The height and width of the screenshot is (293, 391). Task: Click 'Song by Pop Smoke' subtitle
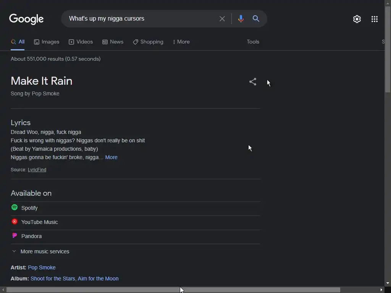[x=35, y=94]
